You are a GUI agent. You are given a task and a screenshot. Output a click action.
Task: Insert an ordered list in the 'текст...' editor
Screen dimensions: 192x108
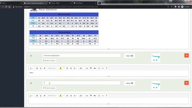pyautogui.click(x=71, y=68)
